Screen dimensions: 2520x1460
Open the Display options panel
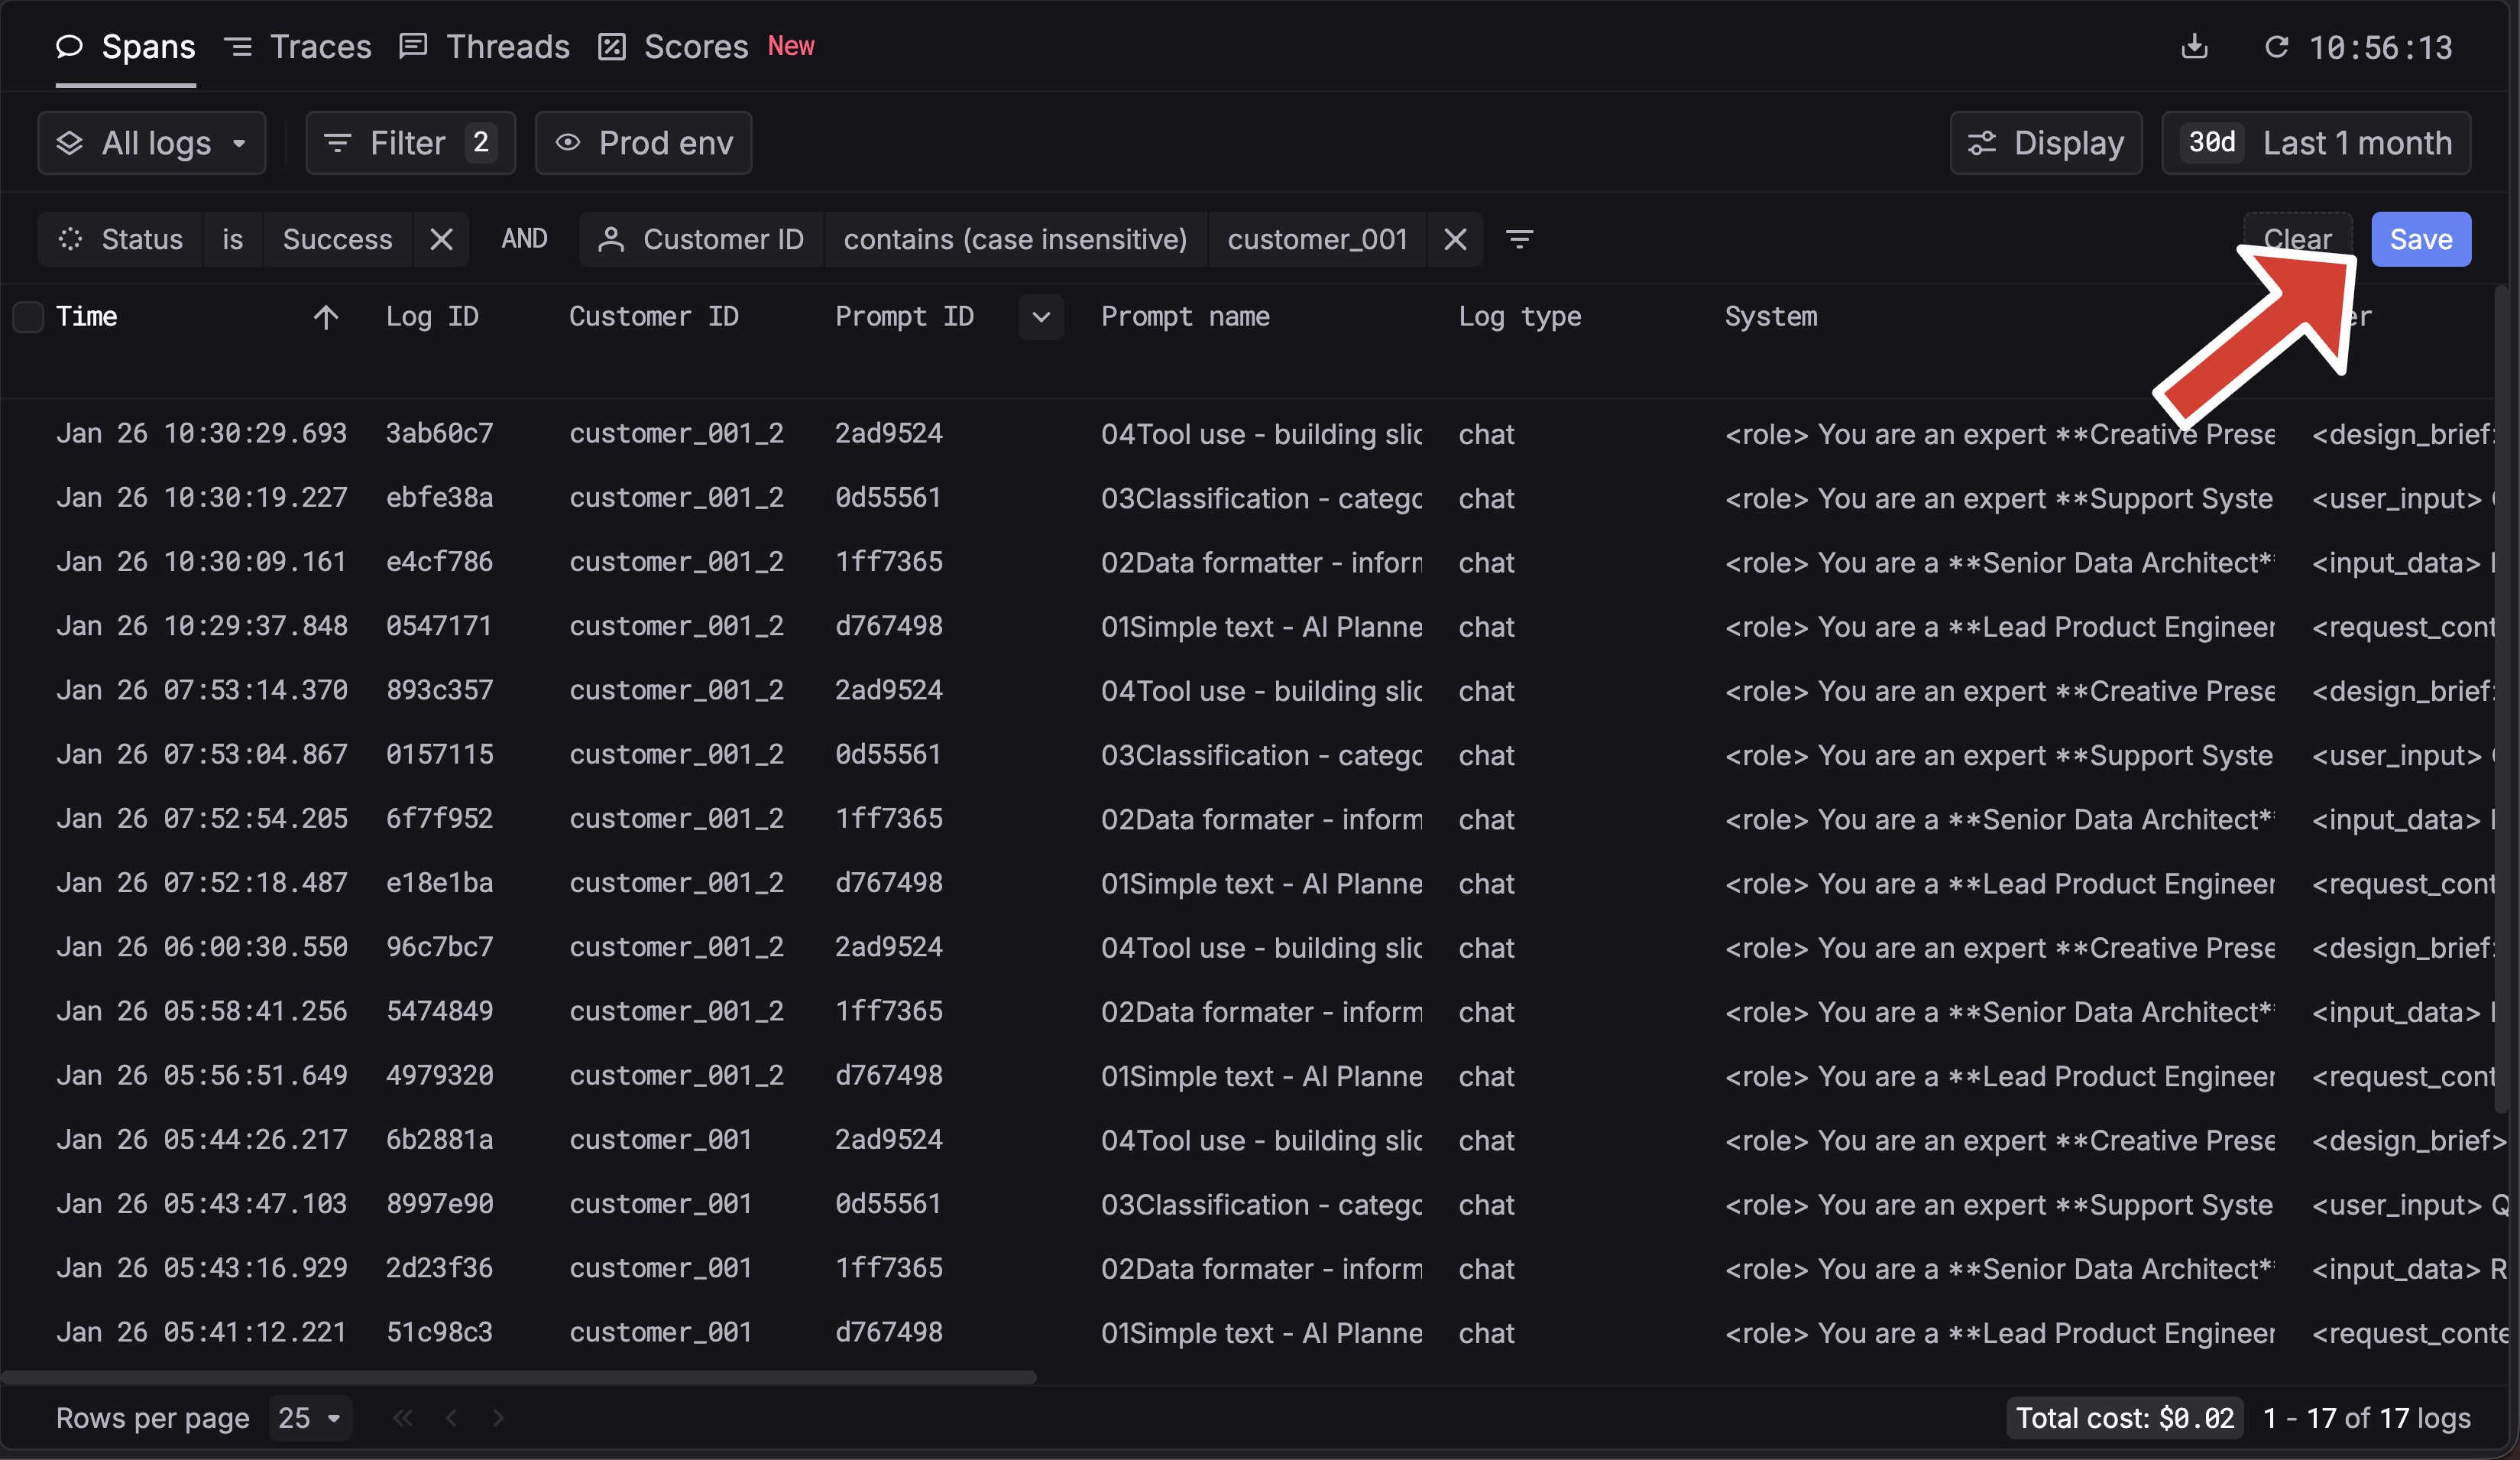click(x=2045, y=143)
